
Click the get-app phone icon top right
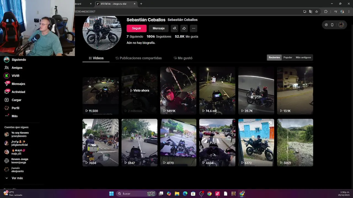pos(332,25)
